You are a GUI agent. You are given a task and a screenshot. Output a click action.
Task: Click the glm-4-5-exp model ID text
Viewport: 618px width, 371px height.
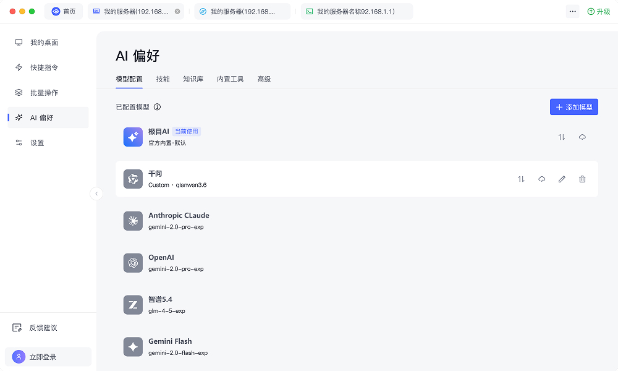click(167, 310)
